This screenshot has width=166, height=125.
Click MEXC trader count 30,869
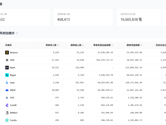(x=55, y=90)
